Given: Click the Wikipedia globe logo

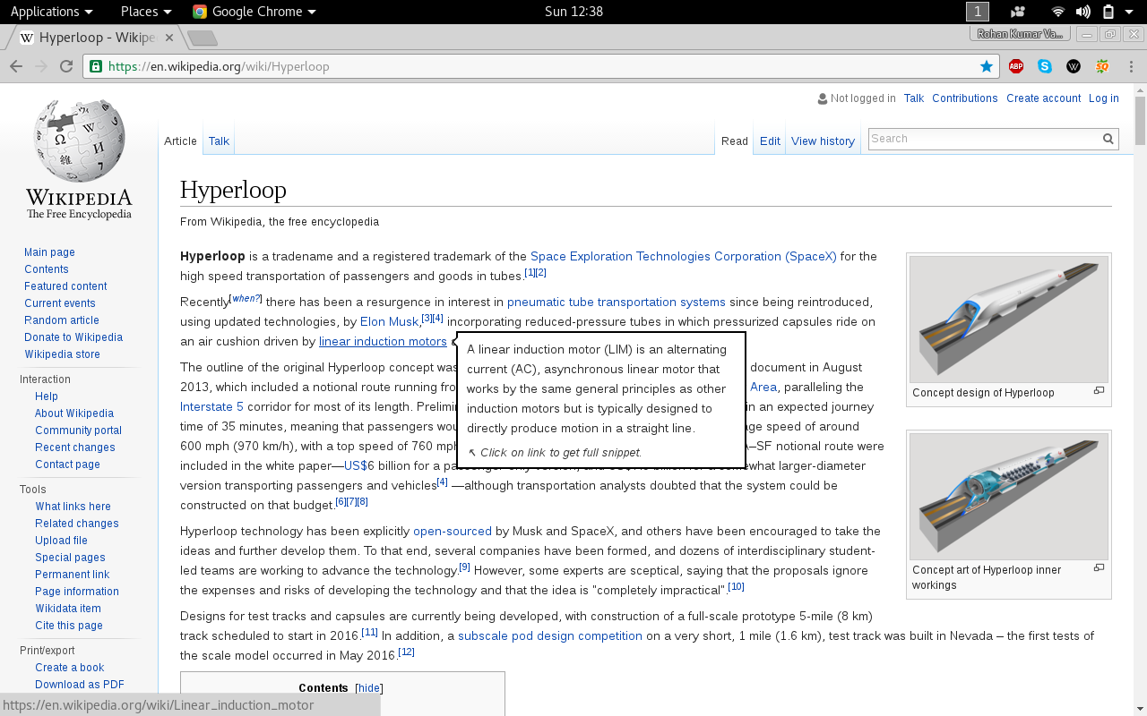Looking at the screenshot, I should coord(78,143).
